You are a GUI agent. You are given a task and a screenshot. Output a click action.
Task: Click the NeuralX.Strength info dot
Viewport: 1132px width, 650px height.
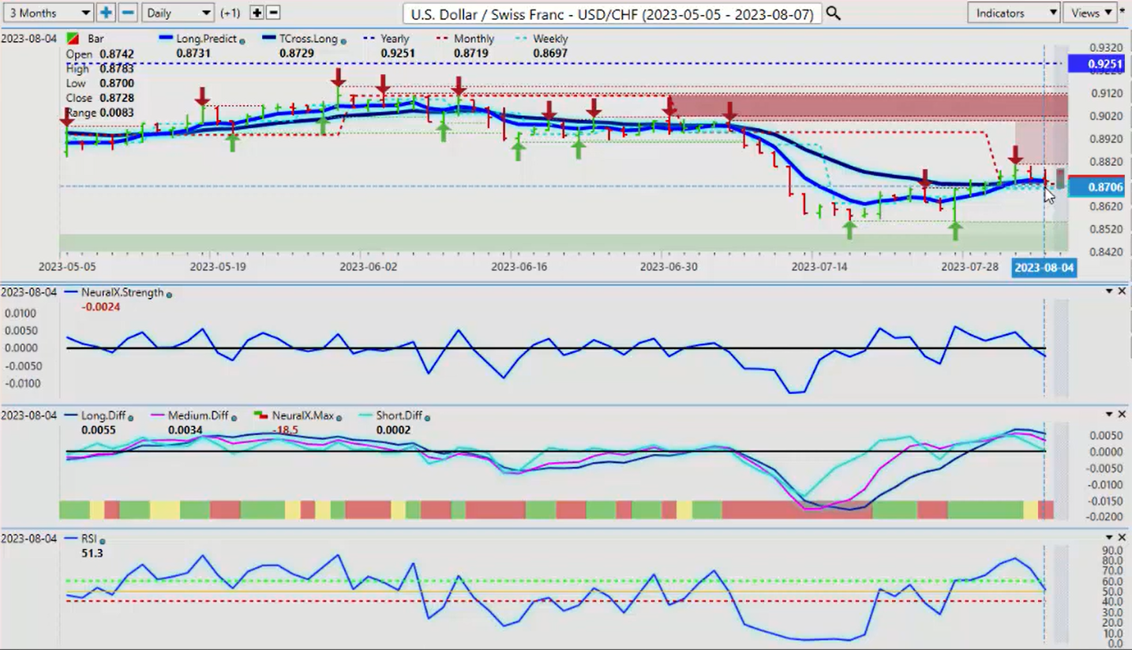click(169, 295)
